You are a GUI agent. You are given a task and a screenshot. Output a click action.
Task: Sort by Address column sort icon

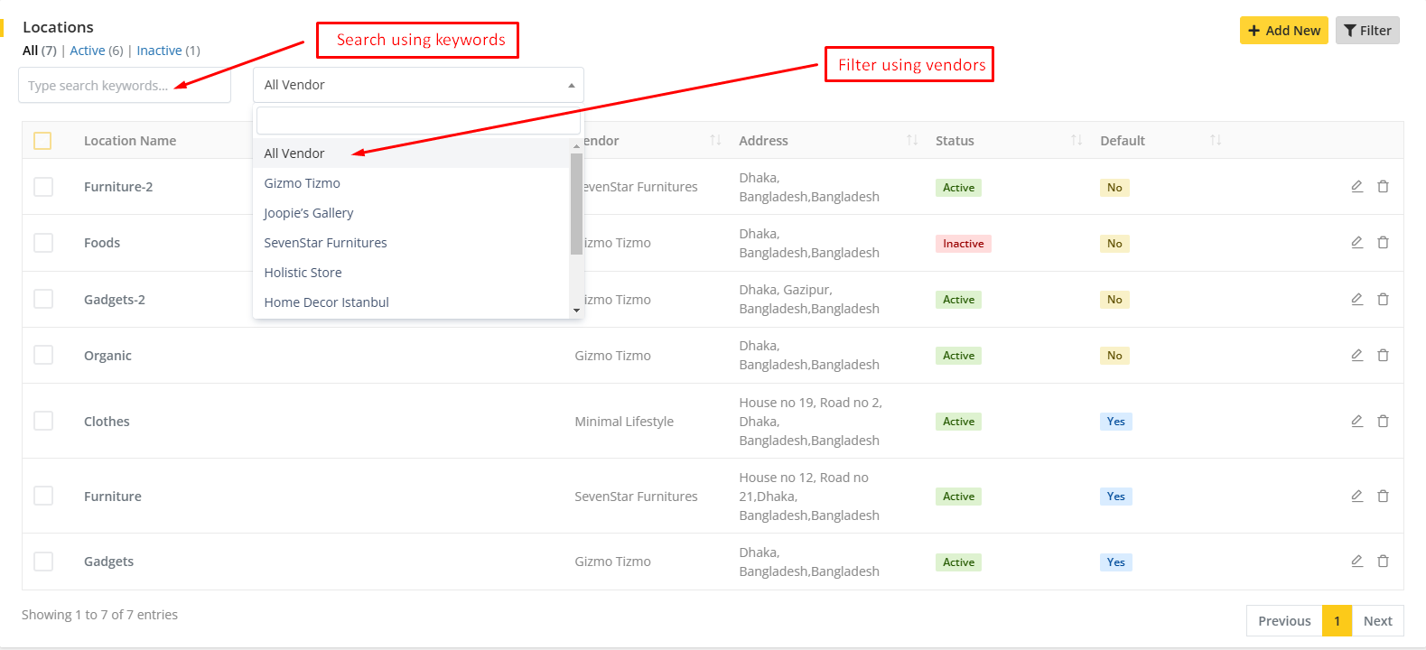[x=911, y=141]
